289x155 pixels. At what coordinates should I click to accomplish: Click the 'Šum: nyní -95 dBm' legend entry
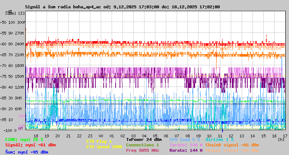(27, 152)
